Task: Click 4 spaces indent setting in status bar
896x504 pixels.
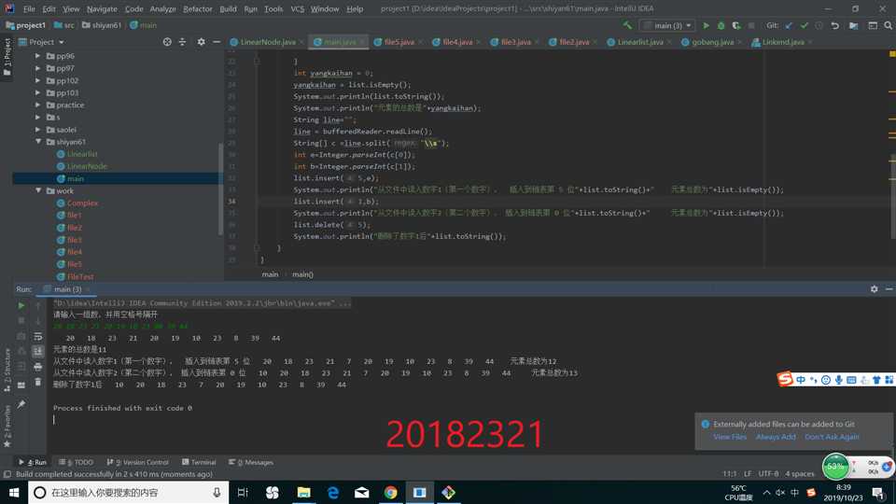Action: [x=800, y=474]
